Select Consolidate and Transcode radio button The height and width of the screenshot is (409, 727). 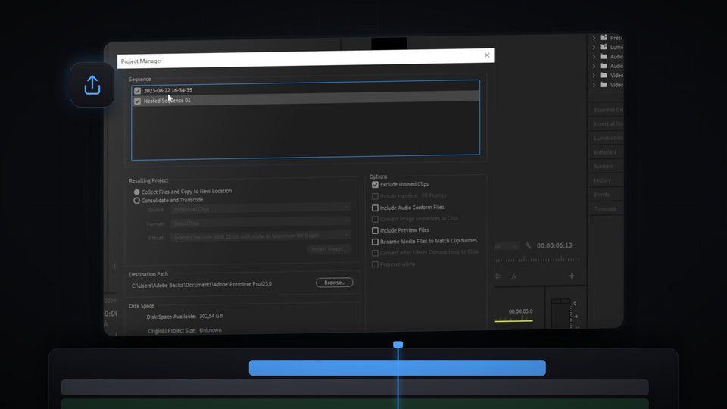tap(137, 201)
